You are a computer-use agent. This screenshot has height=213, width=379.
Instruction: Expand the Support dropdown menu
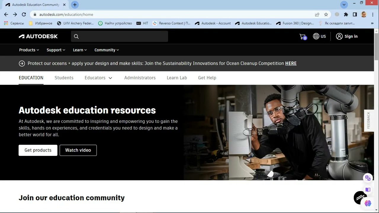pos(56,50)
